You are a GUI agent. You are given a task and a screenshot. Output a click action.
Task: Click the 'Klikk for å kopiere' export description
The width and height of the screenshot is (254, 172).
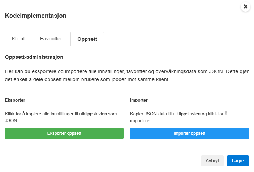(x=61, y=117)
